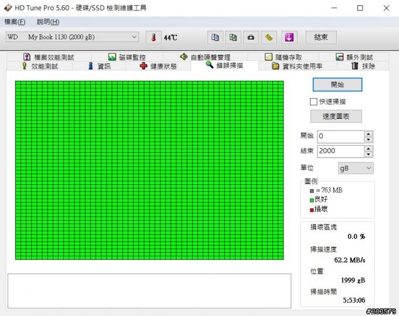Viewport: 399px width, 316px height.
Task: Decrease the 開始 start value stepper
Action: click(368, 140)
